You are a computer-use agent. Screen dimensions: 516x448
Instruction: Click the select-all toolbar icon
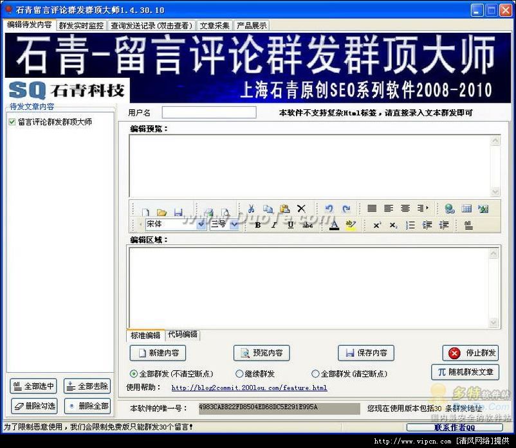pyautogui.click(x=468, y=225)
